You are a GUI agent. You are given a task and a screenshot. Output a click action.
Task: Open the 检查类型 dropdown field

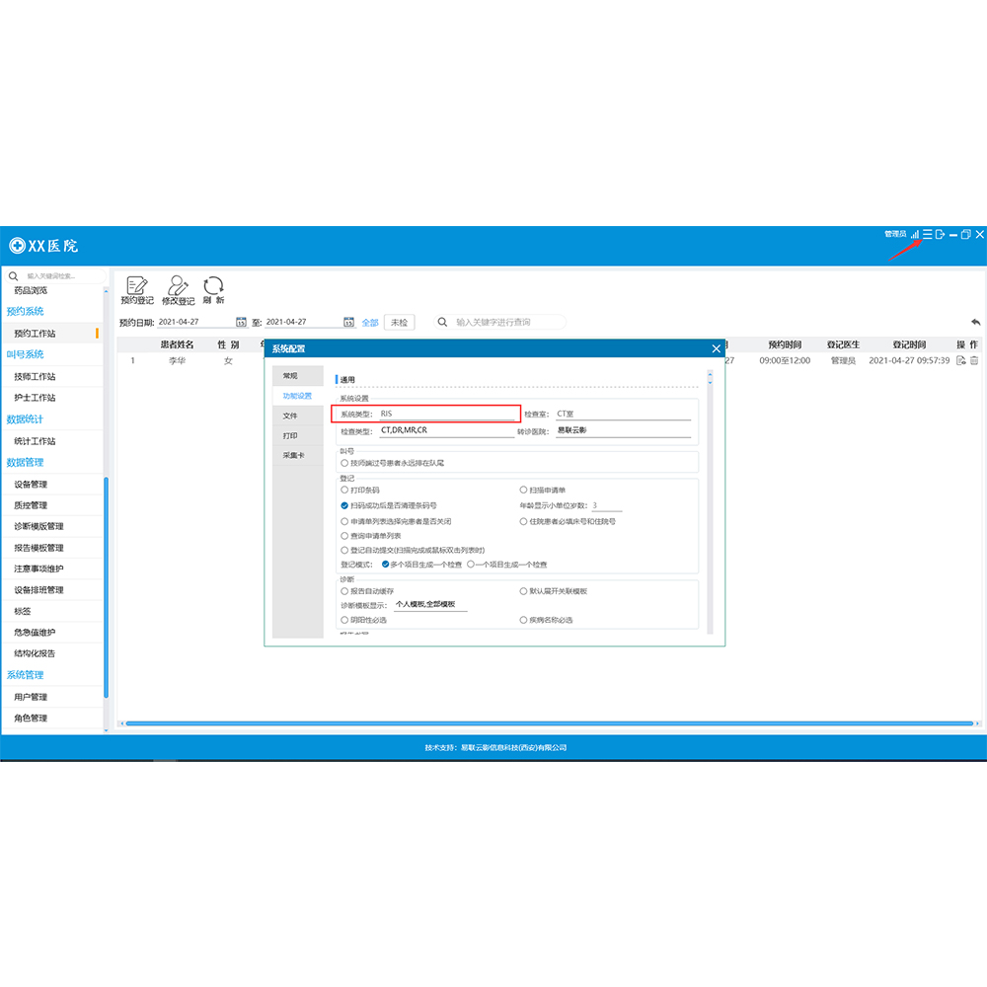click(x=445, y=431)
